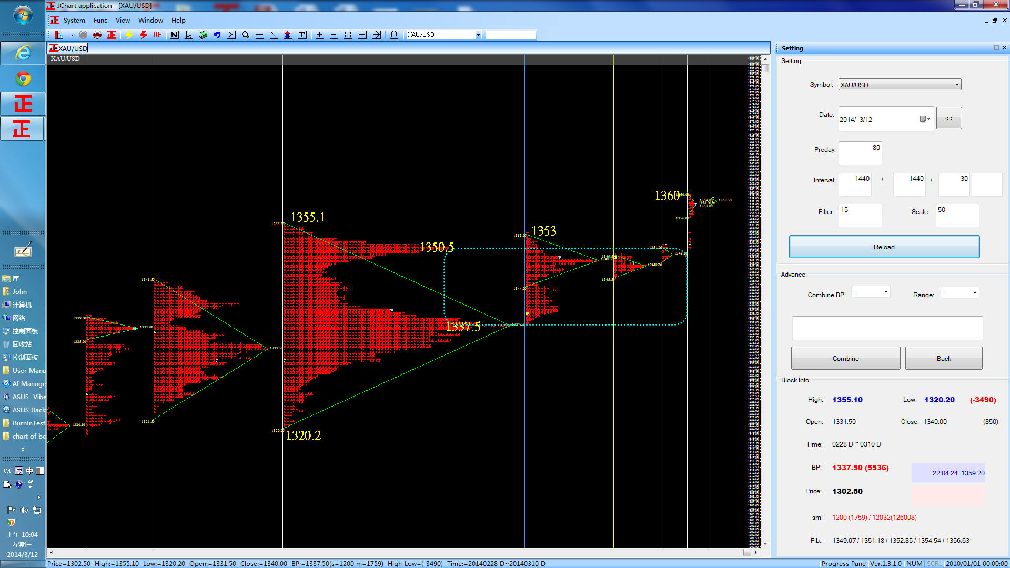The height and width of the screenshot is (568, 1010).
Task: Click the green eraser-like toolbar icon
Action: [203, 35]
